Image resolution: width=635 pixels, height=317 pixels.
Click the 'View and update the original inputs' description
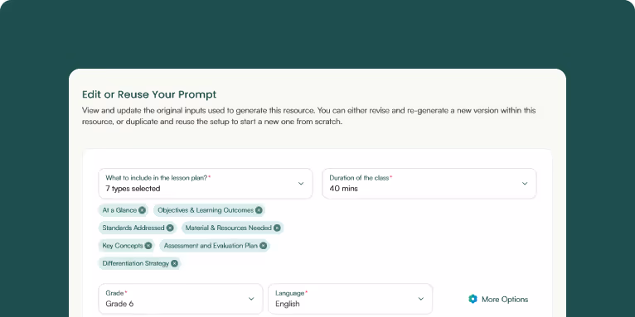click(309, 116)
